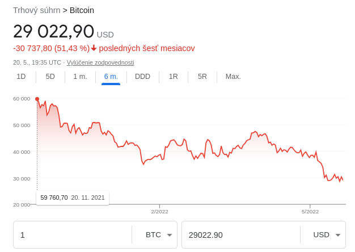The height and width of the screenshot is (252, 355).
Task: Click the BTC amount input field
Action: click(74, 235)
